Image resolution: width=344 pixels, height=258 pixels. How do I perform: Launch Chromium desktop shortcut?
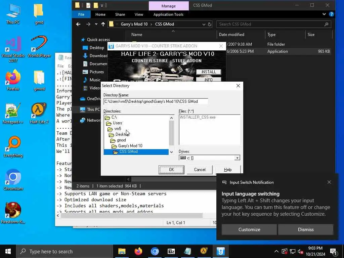pyautogui.click(x=13, y=180)
